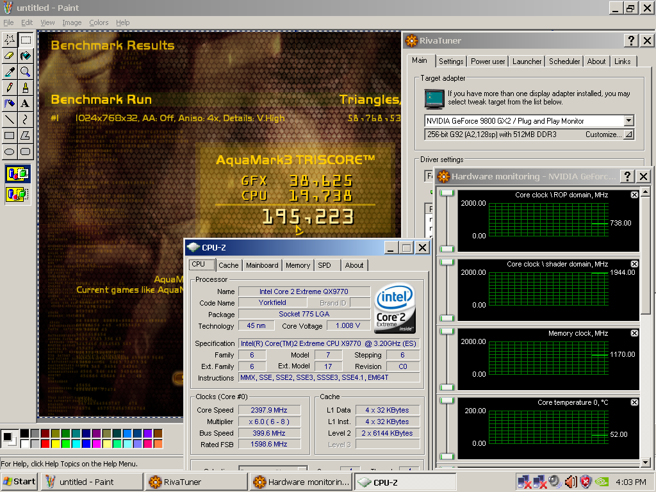Pick the black color in Paint palette
This screenshot has height=492, width=656.
25,434
